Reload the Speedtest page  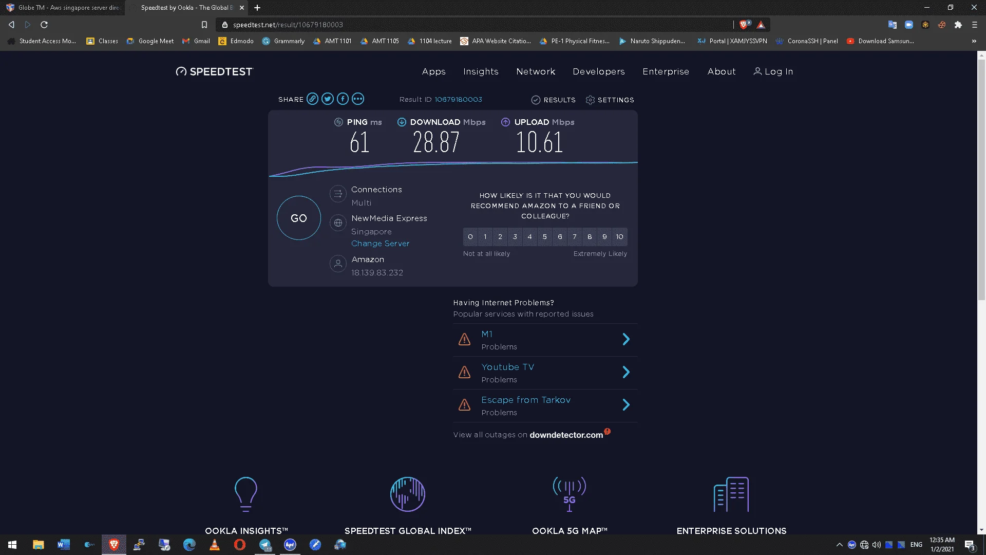44,25
